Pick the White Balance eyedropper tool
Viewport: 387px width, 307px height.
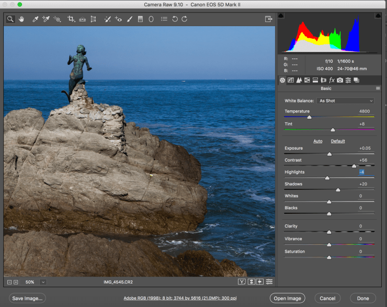pos(36,19)
